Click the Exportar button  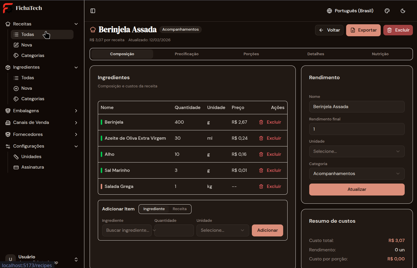(x=363, y=30)
